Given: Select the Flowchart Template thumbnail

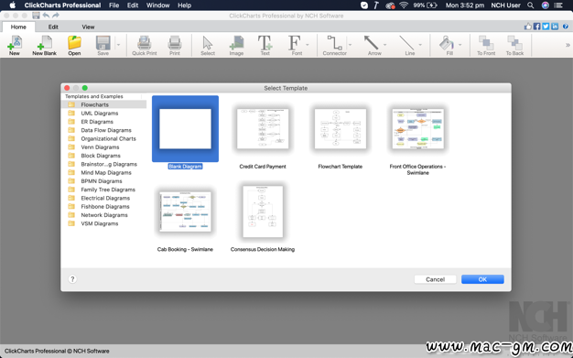Looking at the screenshot, I should coord(341,129).
